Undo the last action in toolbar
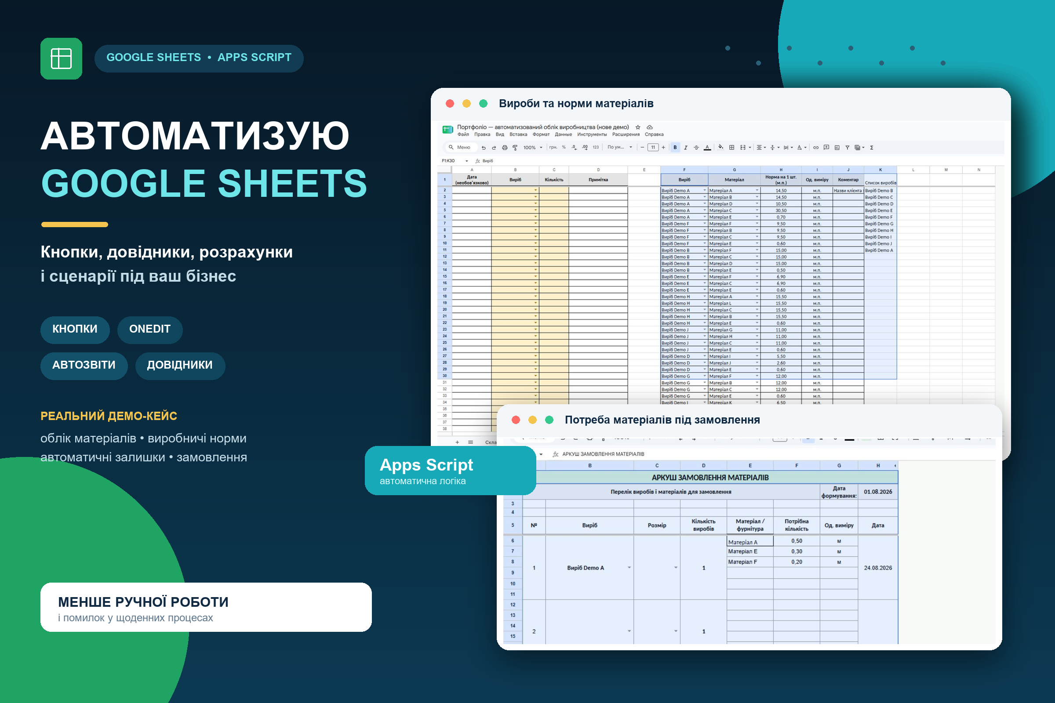 point(484,148)
